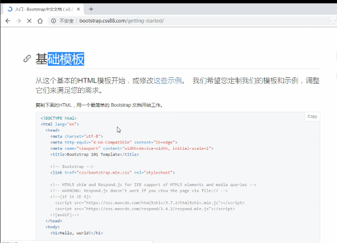
Task: Click the <!DOCTYPE html> code line
Action: coord(59,118)
